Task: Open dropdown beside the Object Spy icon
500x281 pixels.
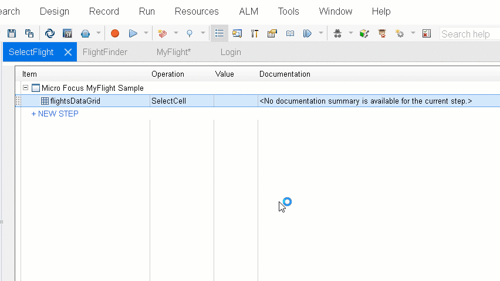Action: tap(351, 33)
